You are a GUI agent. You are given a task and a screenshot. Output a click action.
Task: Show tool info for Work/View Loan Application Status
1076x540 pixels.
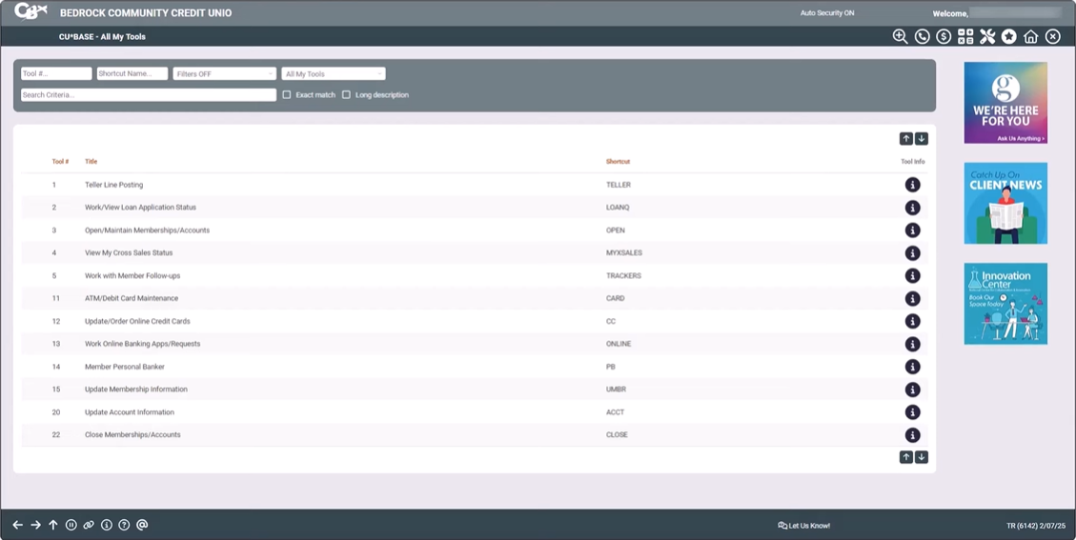pos(912,208)
